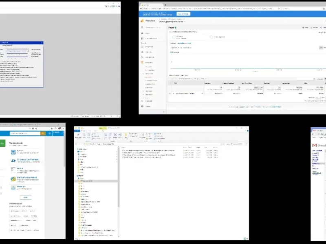This screenshot has width=326, height=244.
Task: Toggle the checkbox on the first Analytics table row
Action: coord(170,94)
